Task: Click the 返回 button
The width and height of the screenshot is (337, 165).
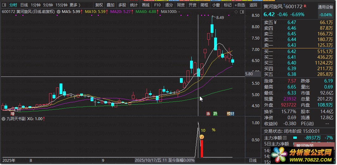Action: click(x=253, y=5)
